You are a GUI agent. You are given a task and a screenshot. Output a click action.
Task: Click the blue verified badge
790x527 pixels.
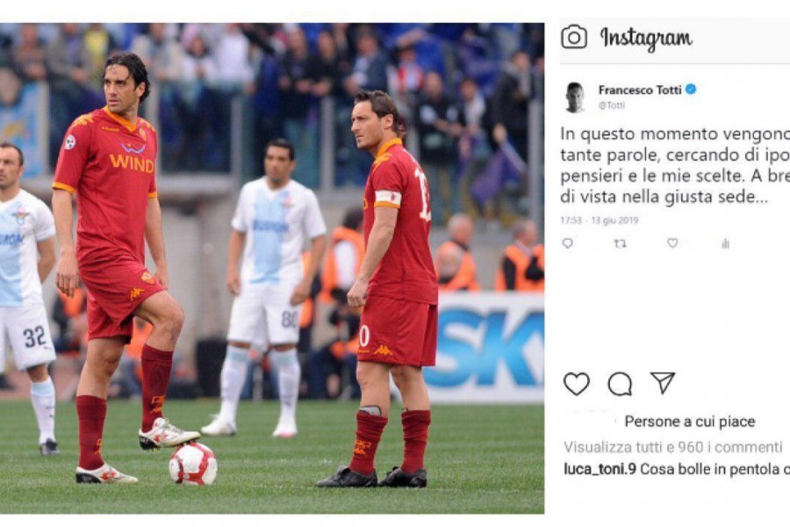(691, 90)
